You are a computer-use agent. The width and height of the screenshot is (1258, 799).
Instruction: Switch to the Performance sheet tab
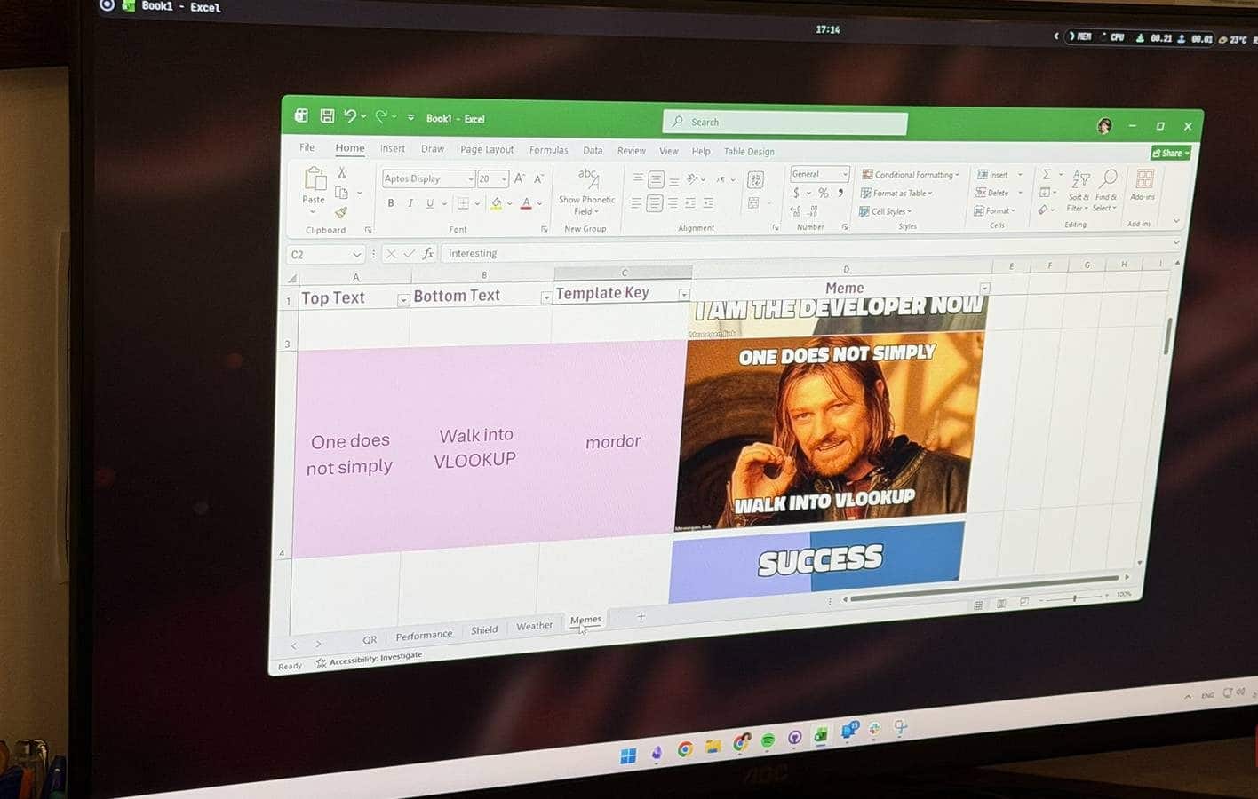pyautogui.click(x=424, y=635)
